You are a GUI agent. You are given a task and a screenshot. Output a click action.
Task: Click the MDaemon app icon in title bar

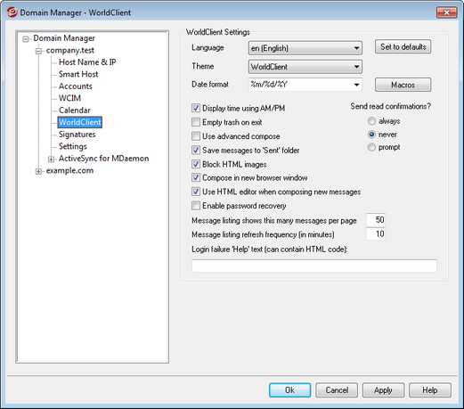click(12, 12)
